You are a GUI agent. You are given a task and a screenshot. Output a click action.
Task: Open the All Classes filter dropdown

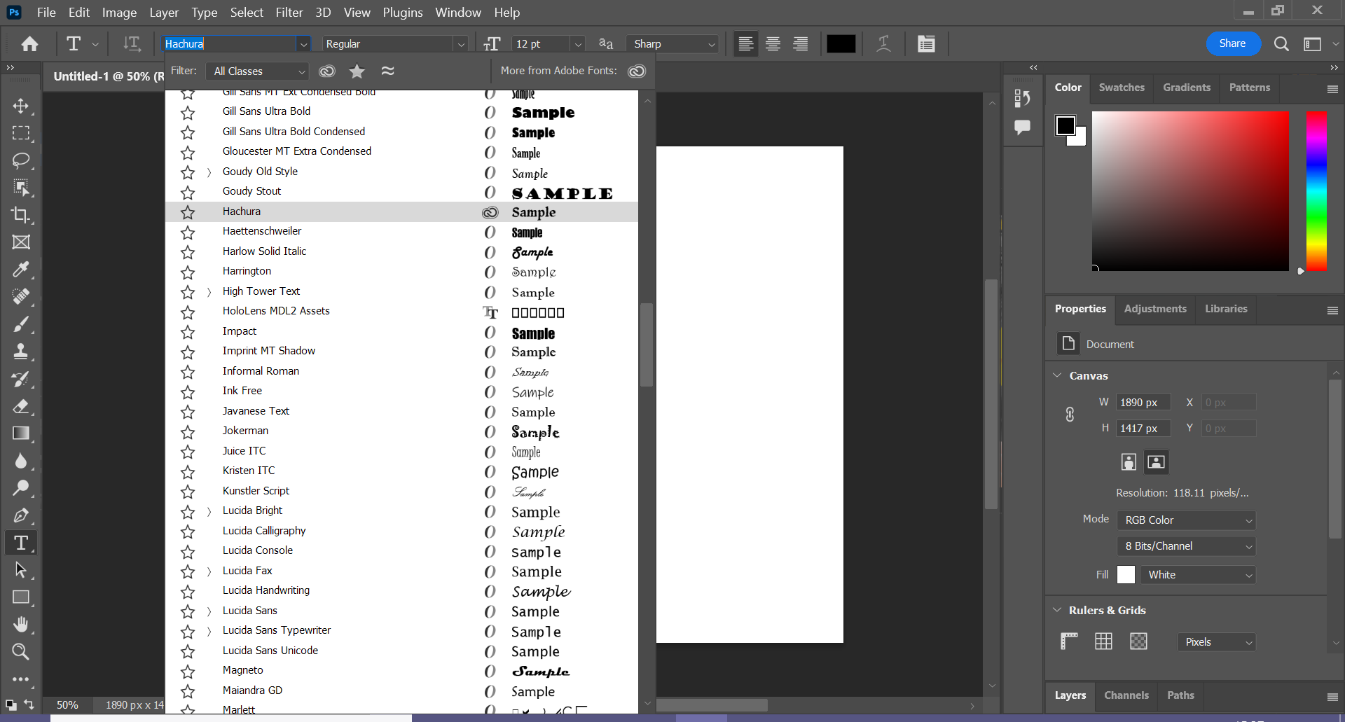(257, 71)
